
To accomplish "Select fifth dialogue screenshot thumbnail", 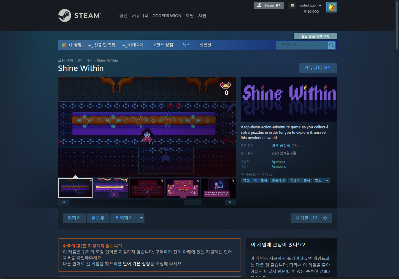I will pos(218,188).
